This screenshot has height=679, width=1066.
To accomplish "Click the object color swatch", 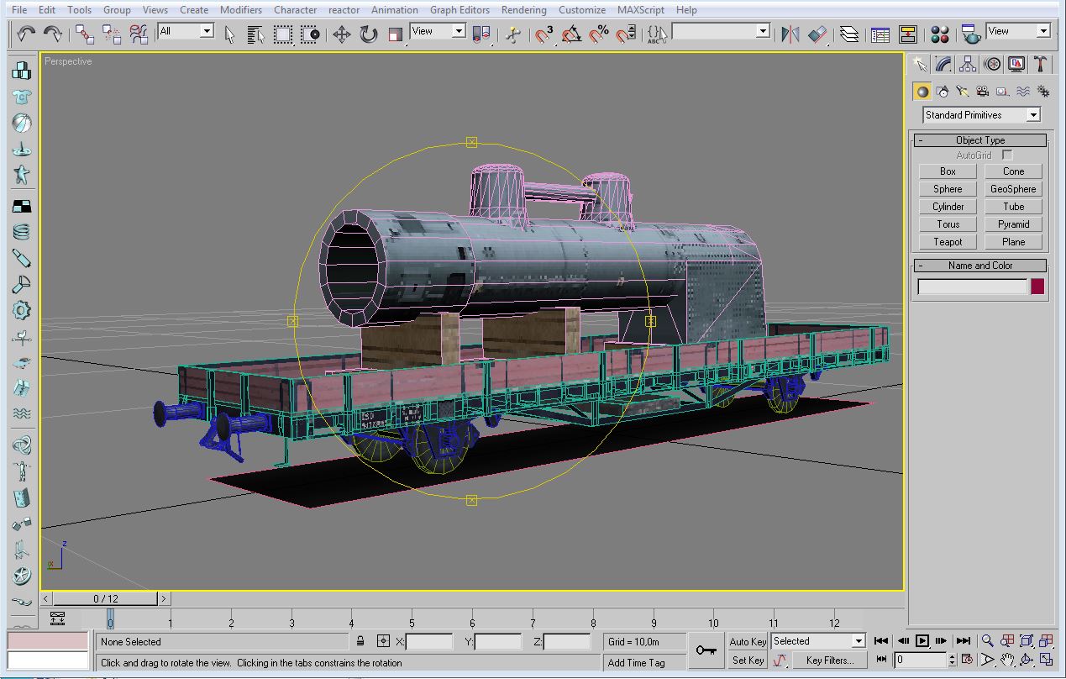I will tap(1037, 287).
